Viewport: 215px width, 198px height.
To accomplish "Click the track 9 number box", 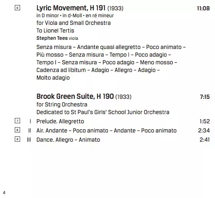I will pos(17,139).
